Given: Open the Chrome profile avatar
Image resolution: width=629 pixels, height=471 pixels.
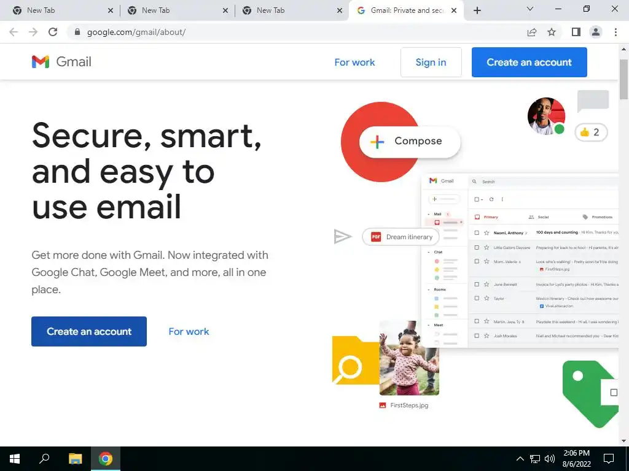Looking at the screenshot, I should click(596, 32).
